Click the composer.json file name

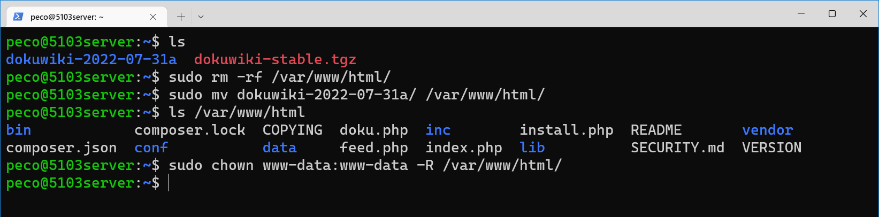(62, 148)
